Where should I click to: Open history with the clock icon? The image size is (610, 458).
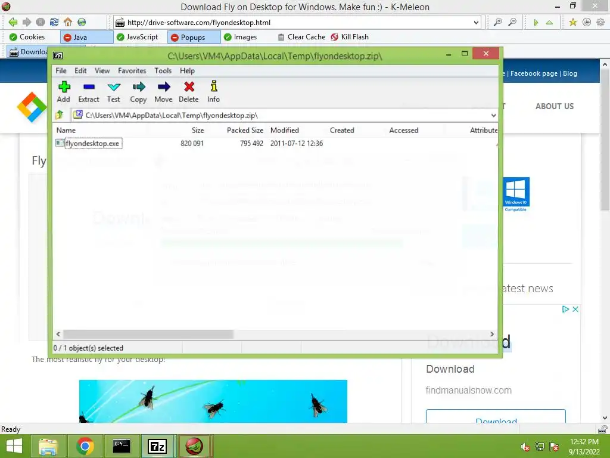pos(587,22)
